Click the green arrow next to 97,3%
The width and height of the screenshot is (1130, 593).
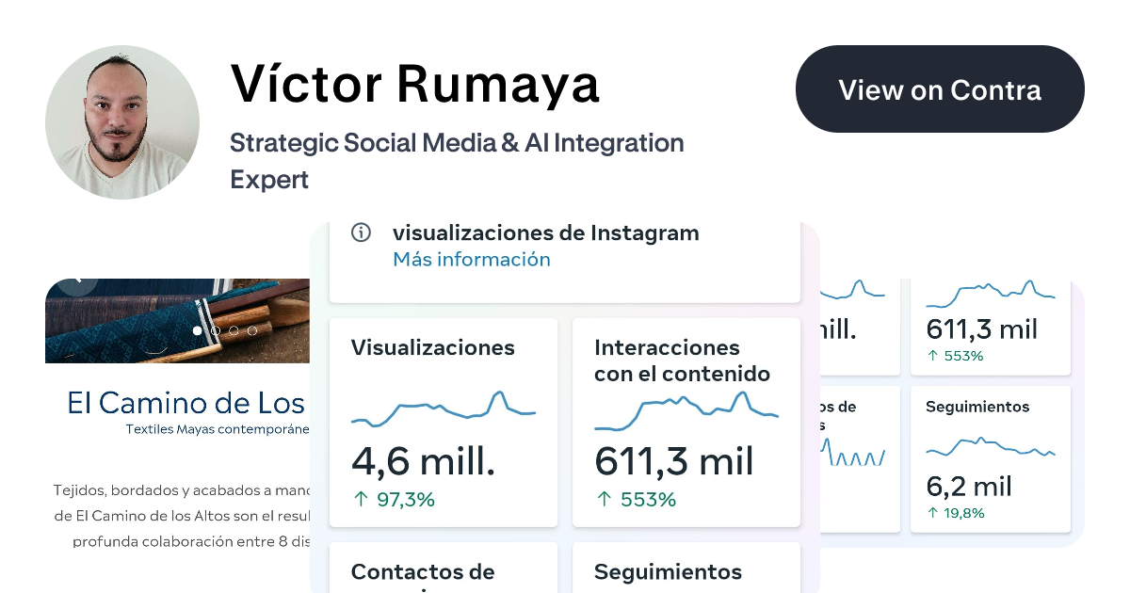(361, 500)
